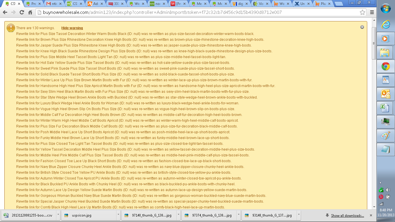Viewport: 395px width, 222px height.
Task: Reload the current page
Action: [22, 12]
